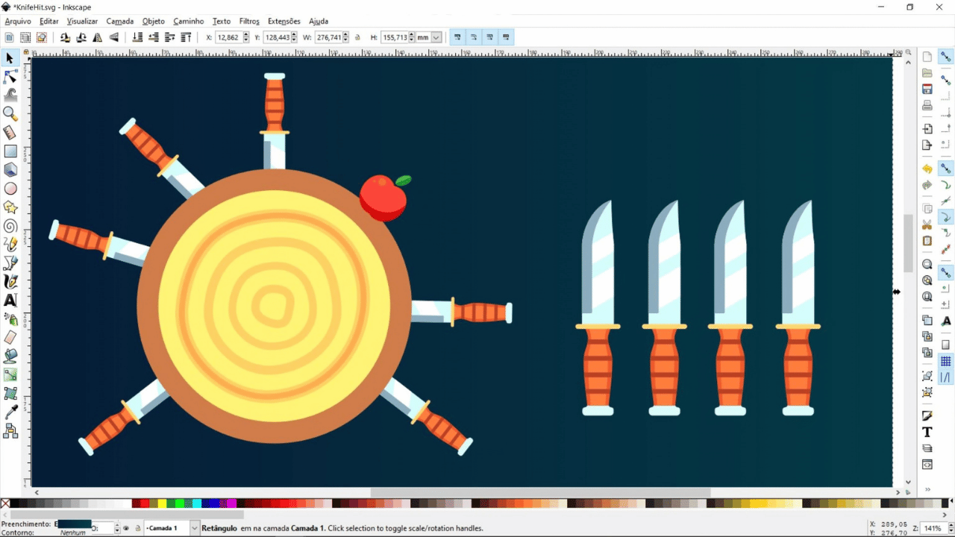Click the no-paint X swatch

point(5,503)
